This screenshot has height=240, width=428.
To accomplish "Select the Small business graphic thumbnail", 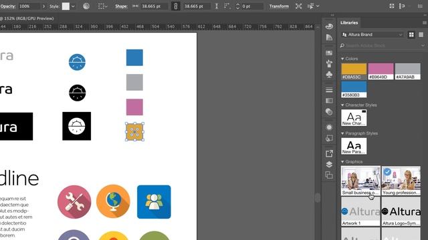I will click(360, 181).
